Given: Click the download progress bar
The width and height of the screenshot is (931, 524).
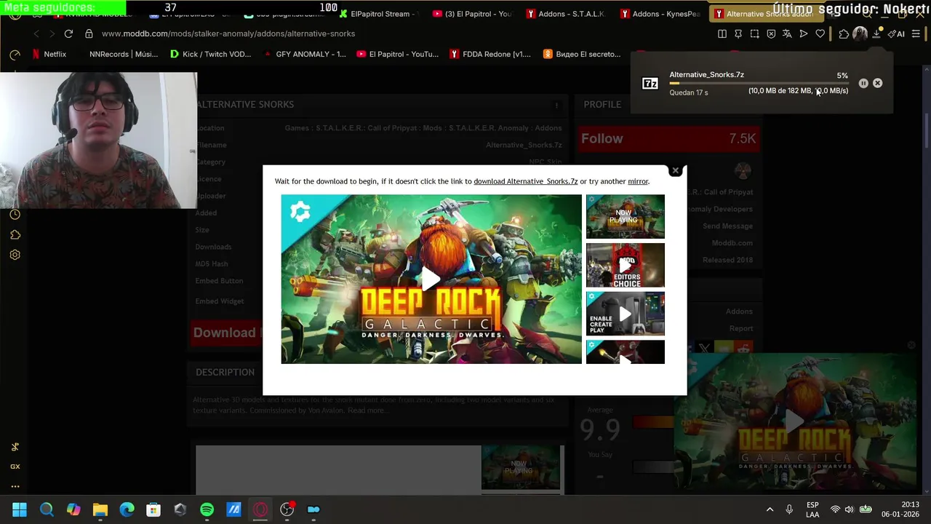Looking at the screenshot, I should (x=759, y=84).
